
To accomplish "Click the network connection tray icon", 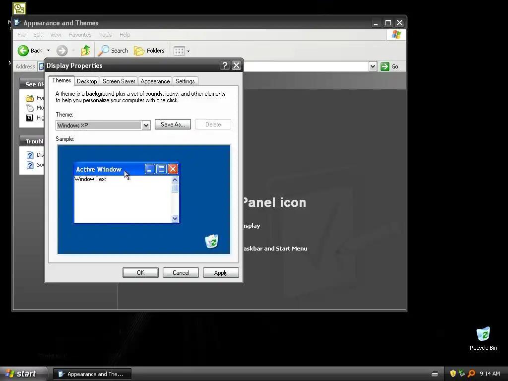I will point(462,374).
